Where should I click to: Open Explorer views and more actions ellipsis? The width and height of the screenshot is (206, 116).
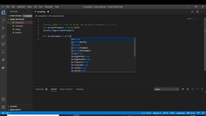tap(29, 12)
